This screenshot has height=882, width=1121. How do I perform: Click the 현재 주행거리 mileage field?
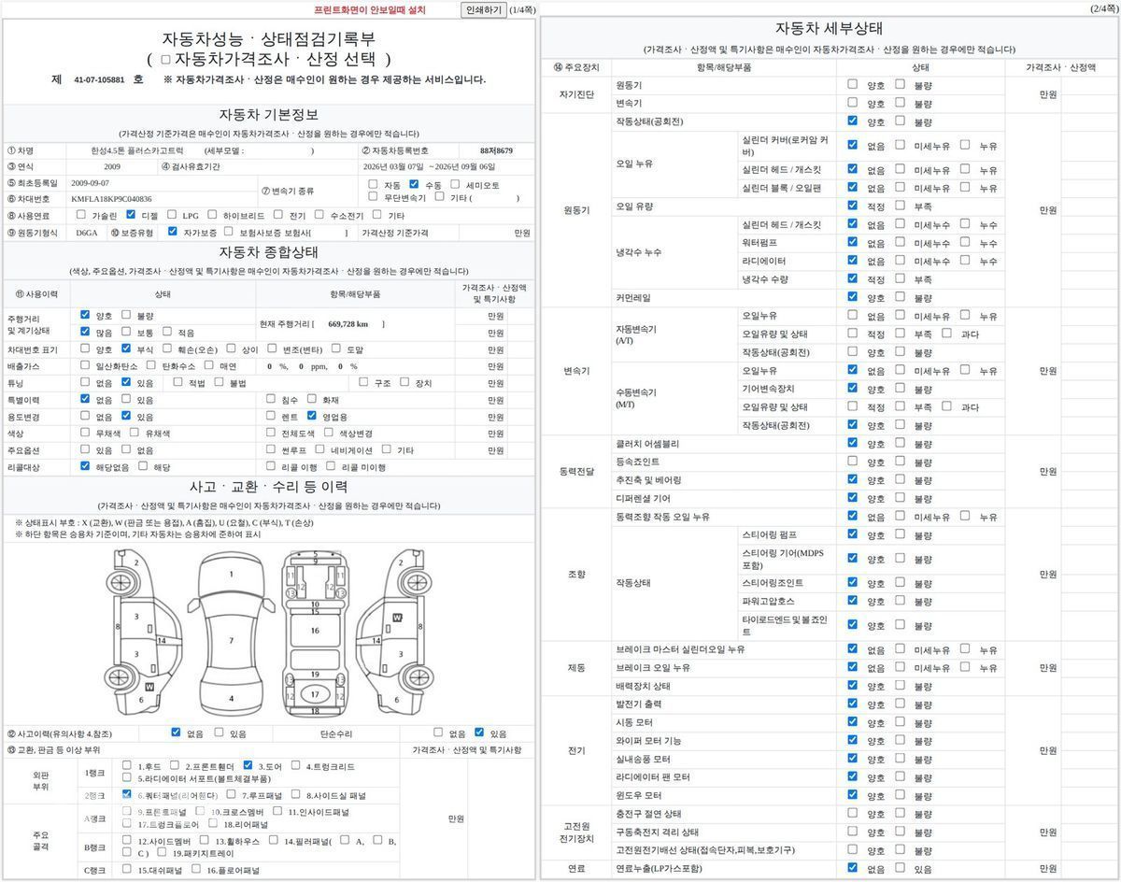click(322, 323)
